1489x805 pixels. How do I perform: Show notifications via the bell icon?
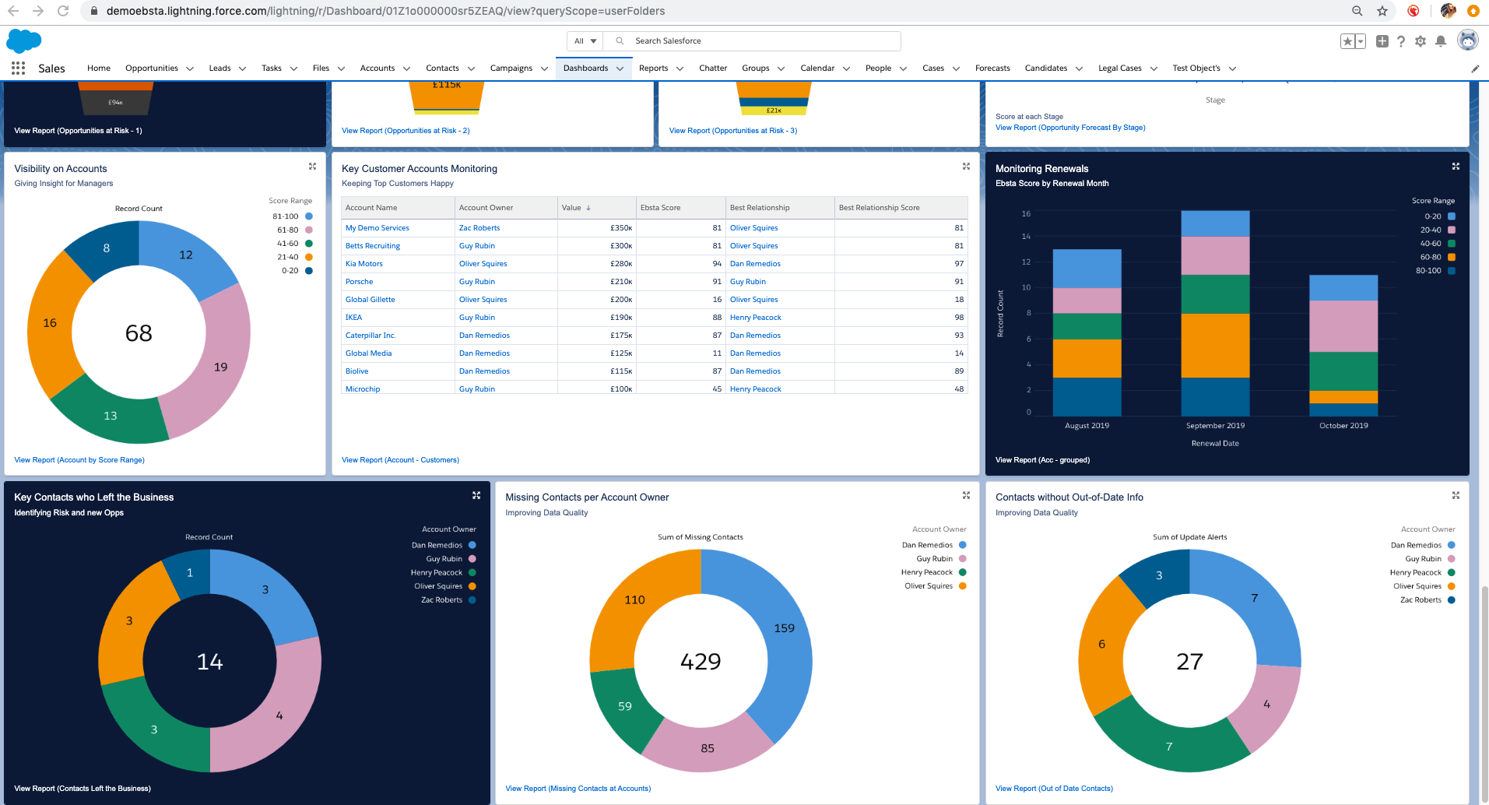click(x=1441, y=41)
